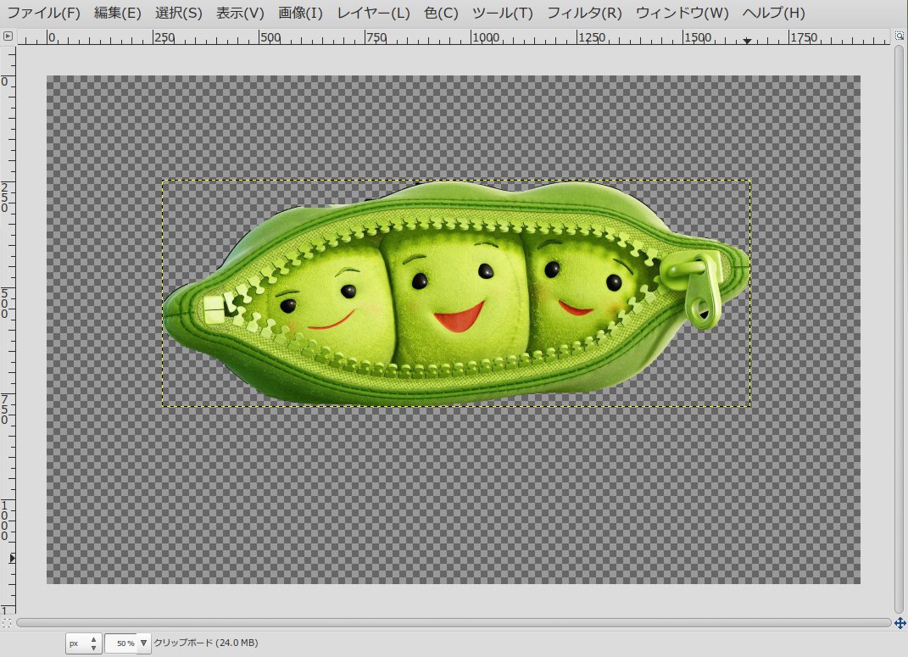
Task: Open the 選択(S) menu
Action: 178,13
